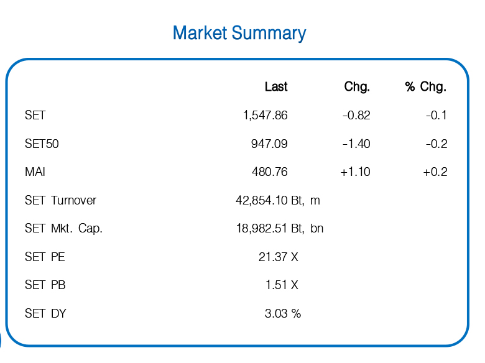Click the dividend yield value 3.03 %

click(x=283, y=313)
